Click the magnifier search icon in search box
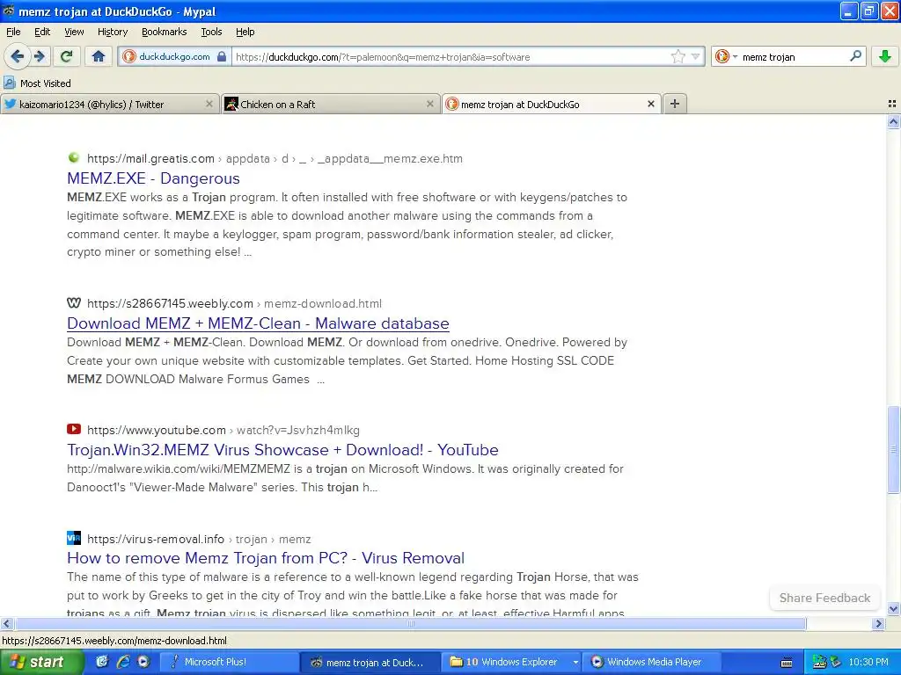The image size is (901, 675). coord(855,56)
